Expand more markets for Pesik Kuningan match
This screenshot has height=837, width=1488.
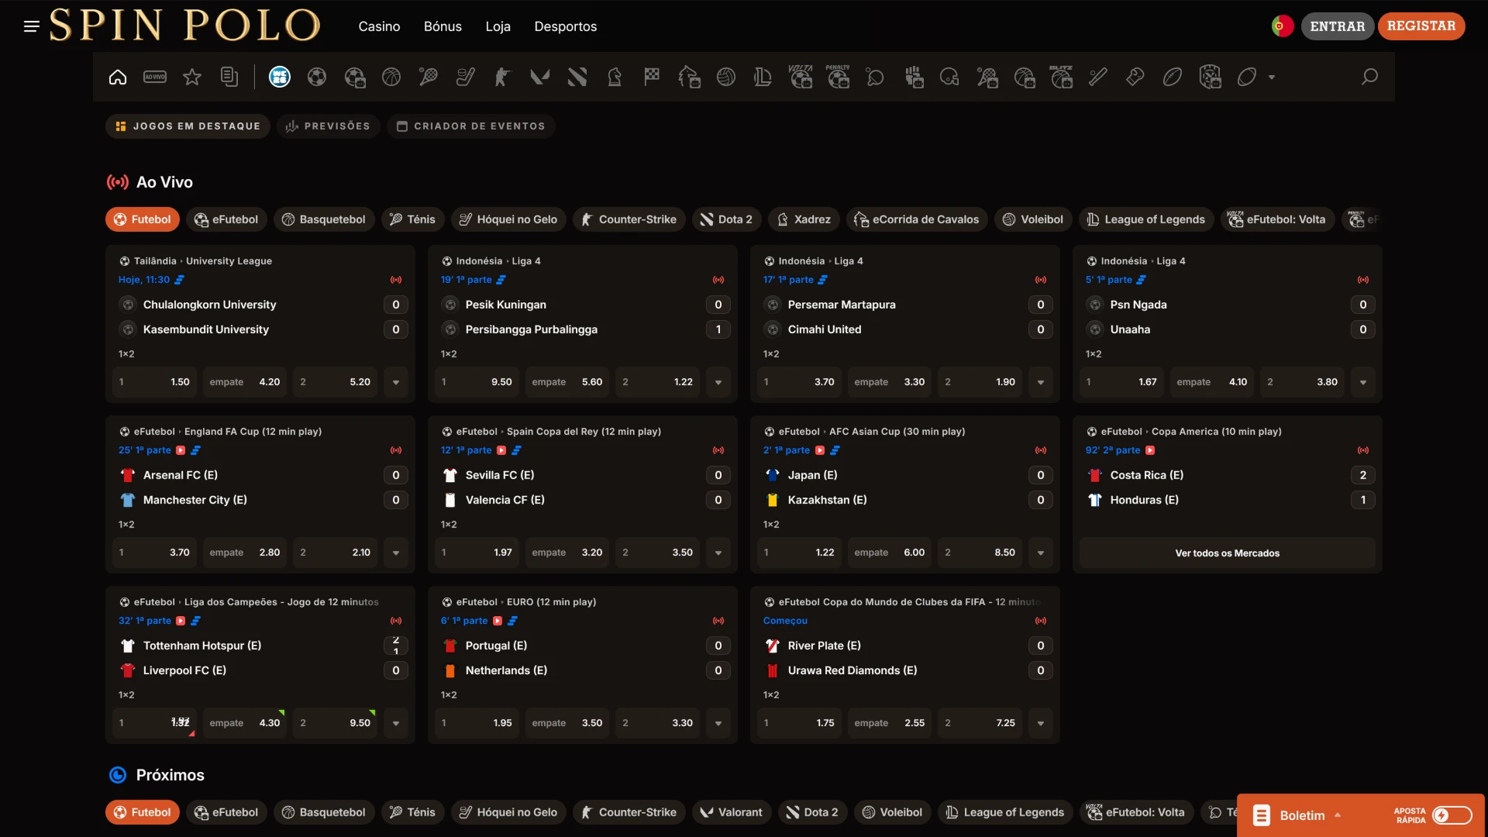[x=718, y=382]
